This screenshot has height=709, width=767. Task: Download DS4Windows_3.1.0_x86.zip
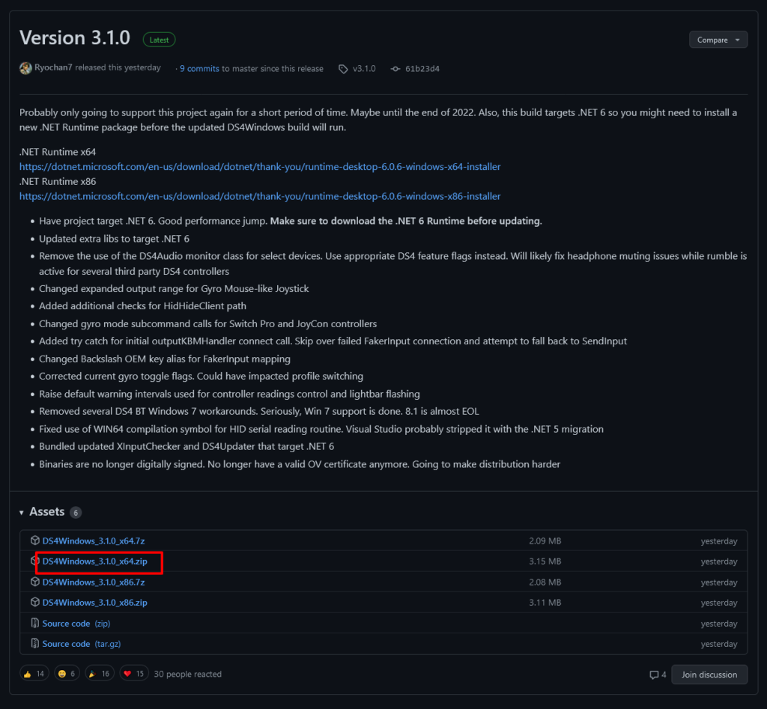pyautogui.click(x=95, y=603)
